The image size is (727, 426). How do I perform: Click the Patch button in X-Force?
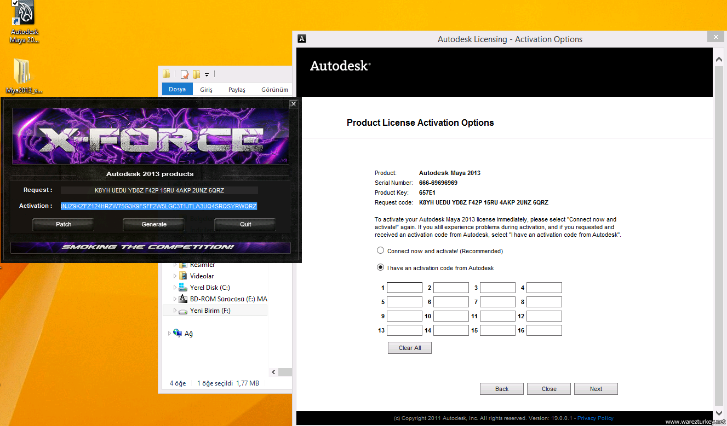click(64, 224)
